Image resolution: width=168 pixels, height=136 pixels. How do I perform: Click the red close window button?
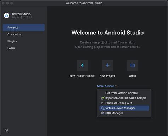[x=3, y=3]
